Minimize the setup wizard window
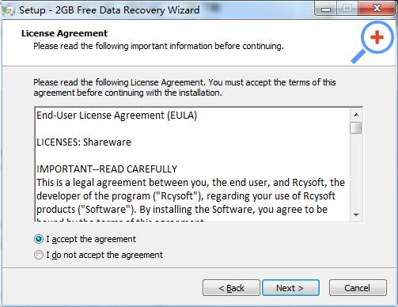This screenshot has width=398, height=307. coord(326,9)
